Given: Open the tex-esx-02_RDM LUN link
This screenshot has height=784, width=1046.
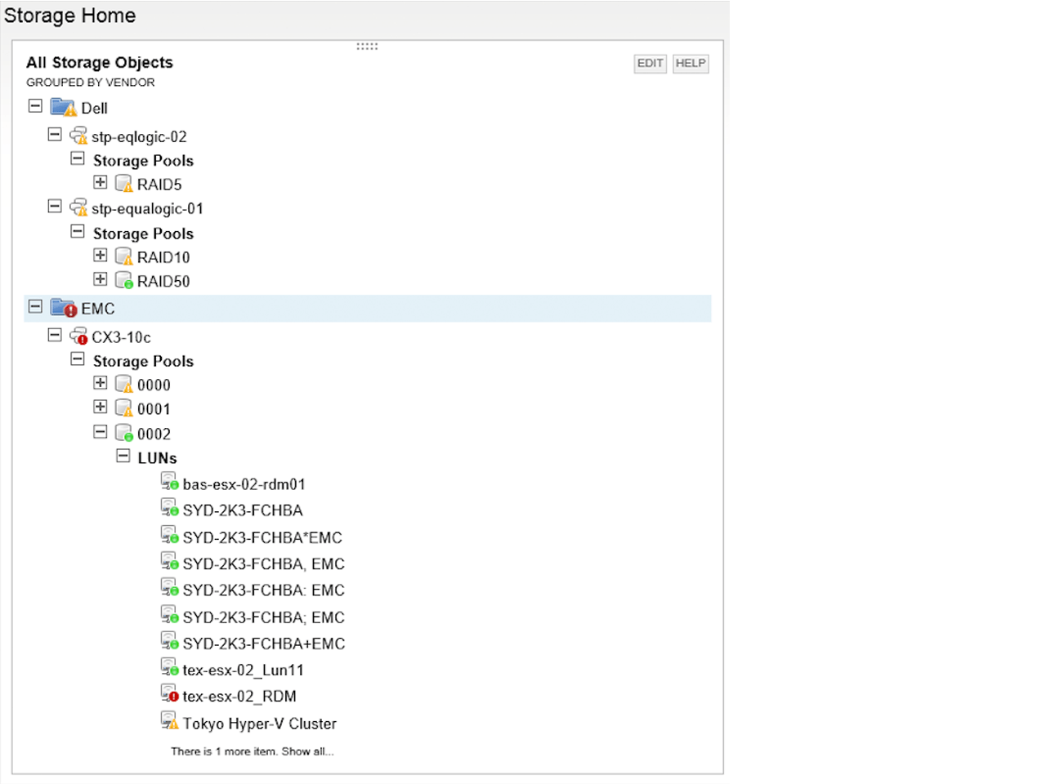Looking at the screenshot, I should pyautogui.click(x=239, y=697).
